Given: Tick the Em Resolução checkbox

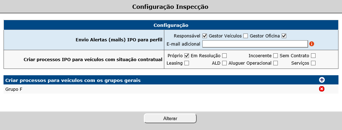Looking at the screenshot, I should pos(225,56).
